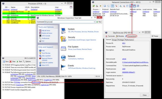The image size is (162, 99).
Task: Click the mspaint.exe link in event log
Action: tap(20, 85)
